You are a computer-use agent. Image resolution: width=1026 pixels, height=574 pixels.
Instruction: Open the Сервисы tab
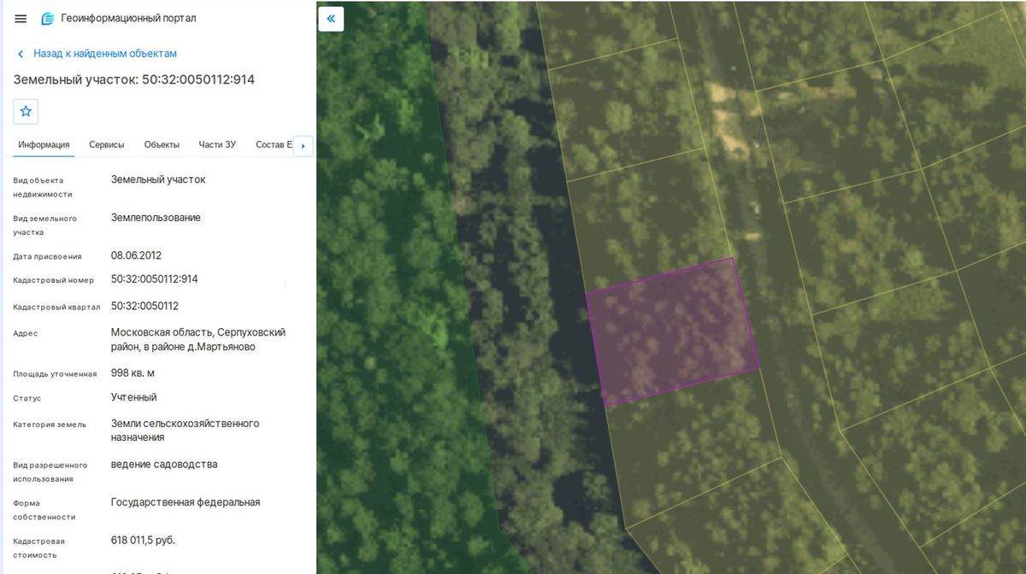pos(107,144)
